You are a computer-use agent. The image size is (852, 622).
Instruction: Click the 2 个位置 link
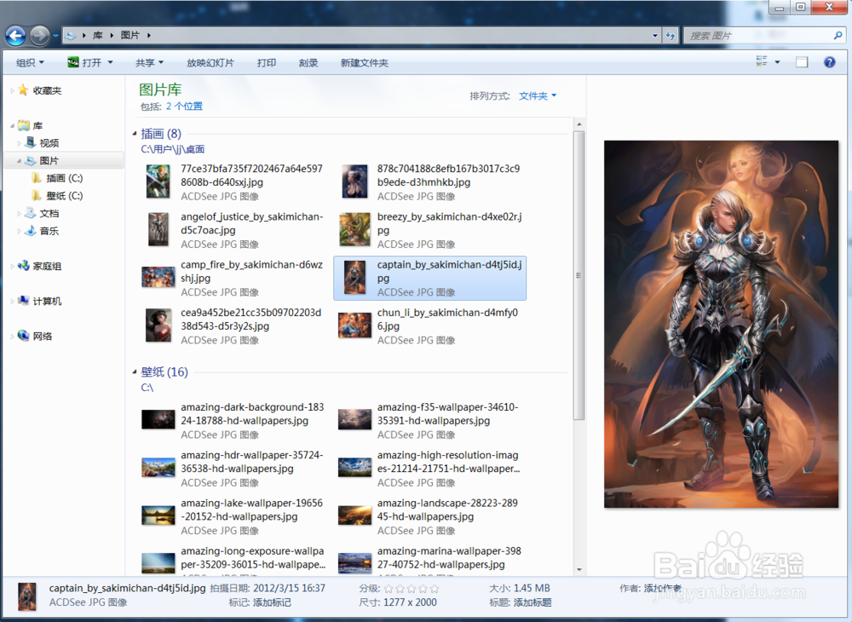(x=184, y=106)
